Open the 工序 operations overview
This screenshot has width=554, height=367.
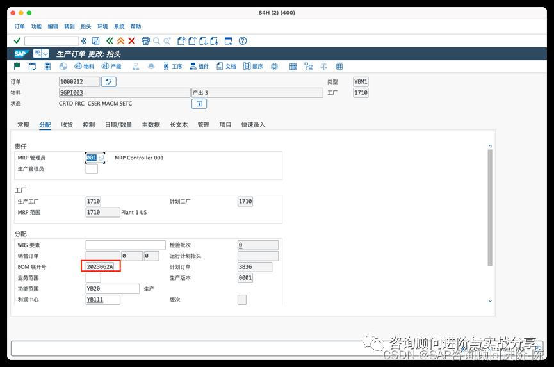click(x=173, y=67)
